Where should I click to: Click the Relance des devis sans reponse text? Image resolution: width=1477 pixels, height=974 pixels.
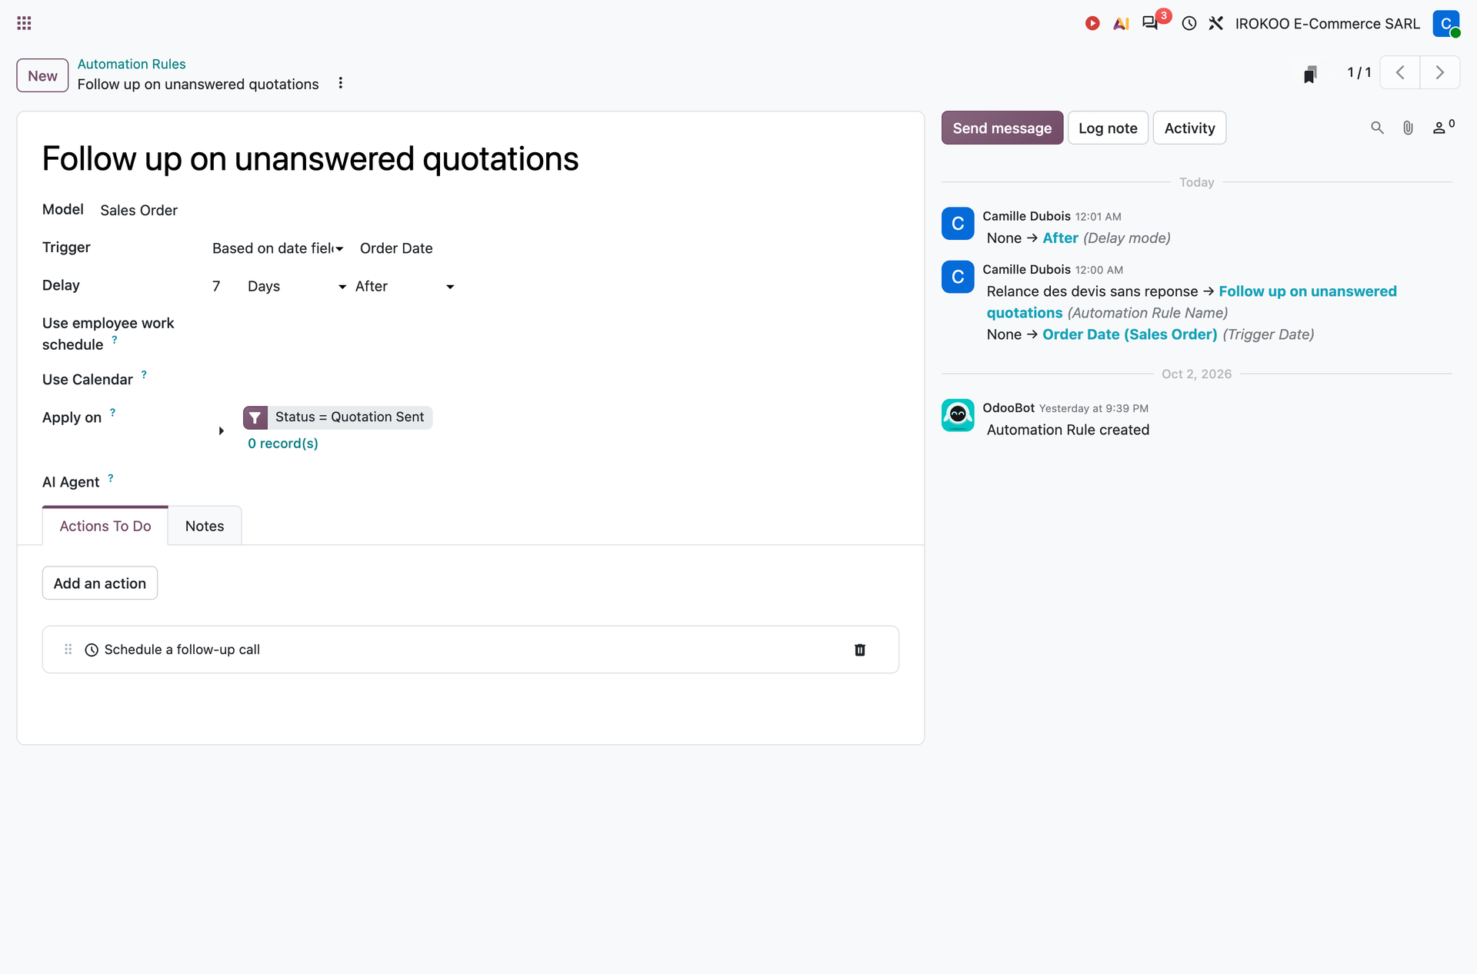(1092, 291)
